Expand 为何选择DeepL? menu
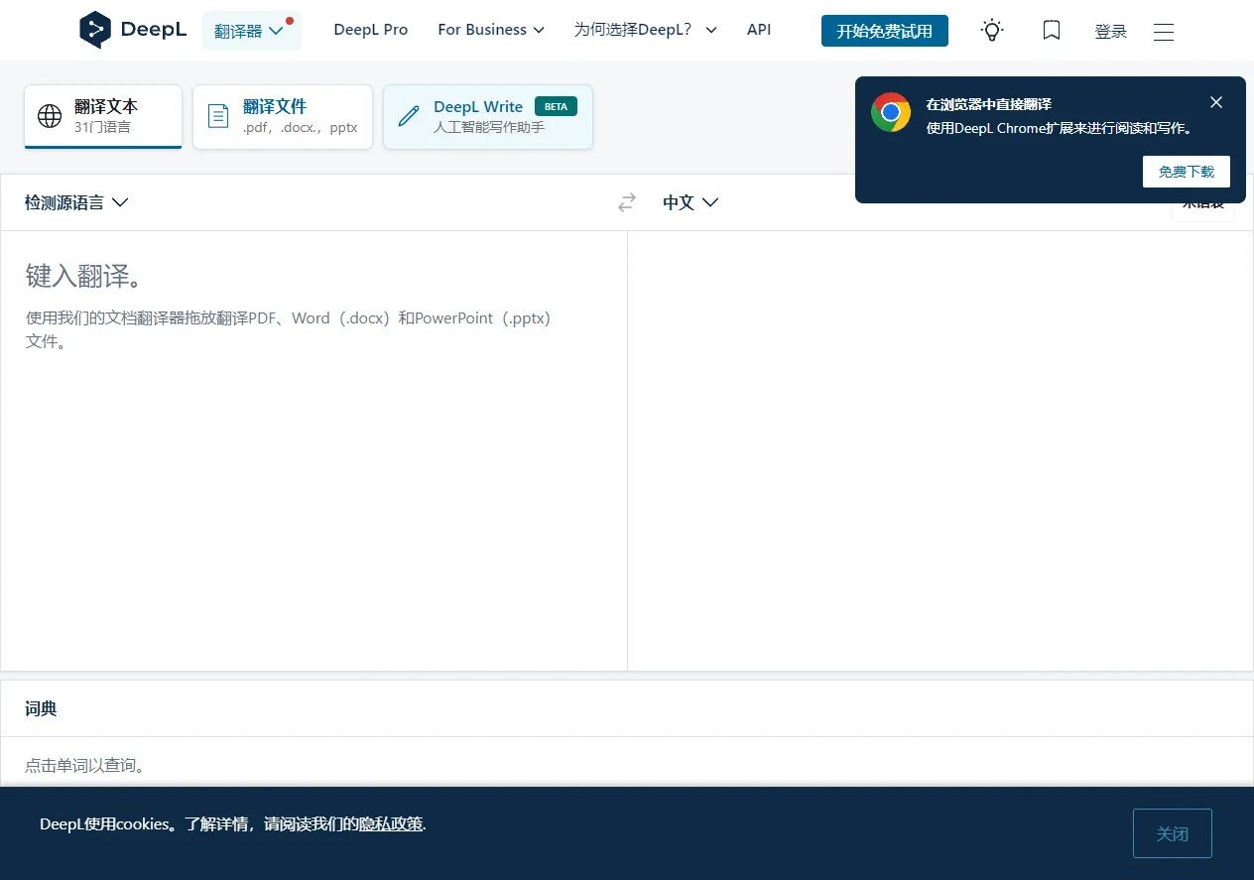 [645, 30]
